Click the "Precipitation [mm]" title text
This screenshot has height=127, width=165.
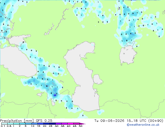pos(17,121)
